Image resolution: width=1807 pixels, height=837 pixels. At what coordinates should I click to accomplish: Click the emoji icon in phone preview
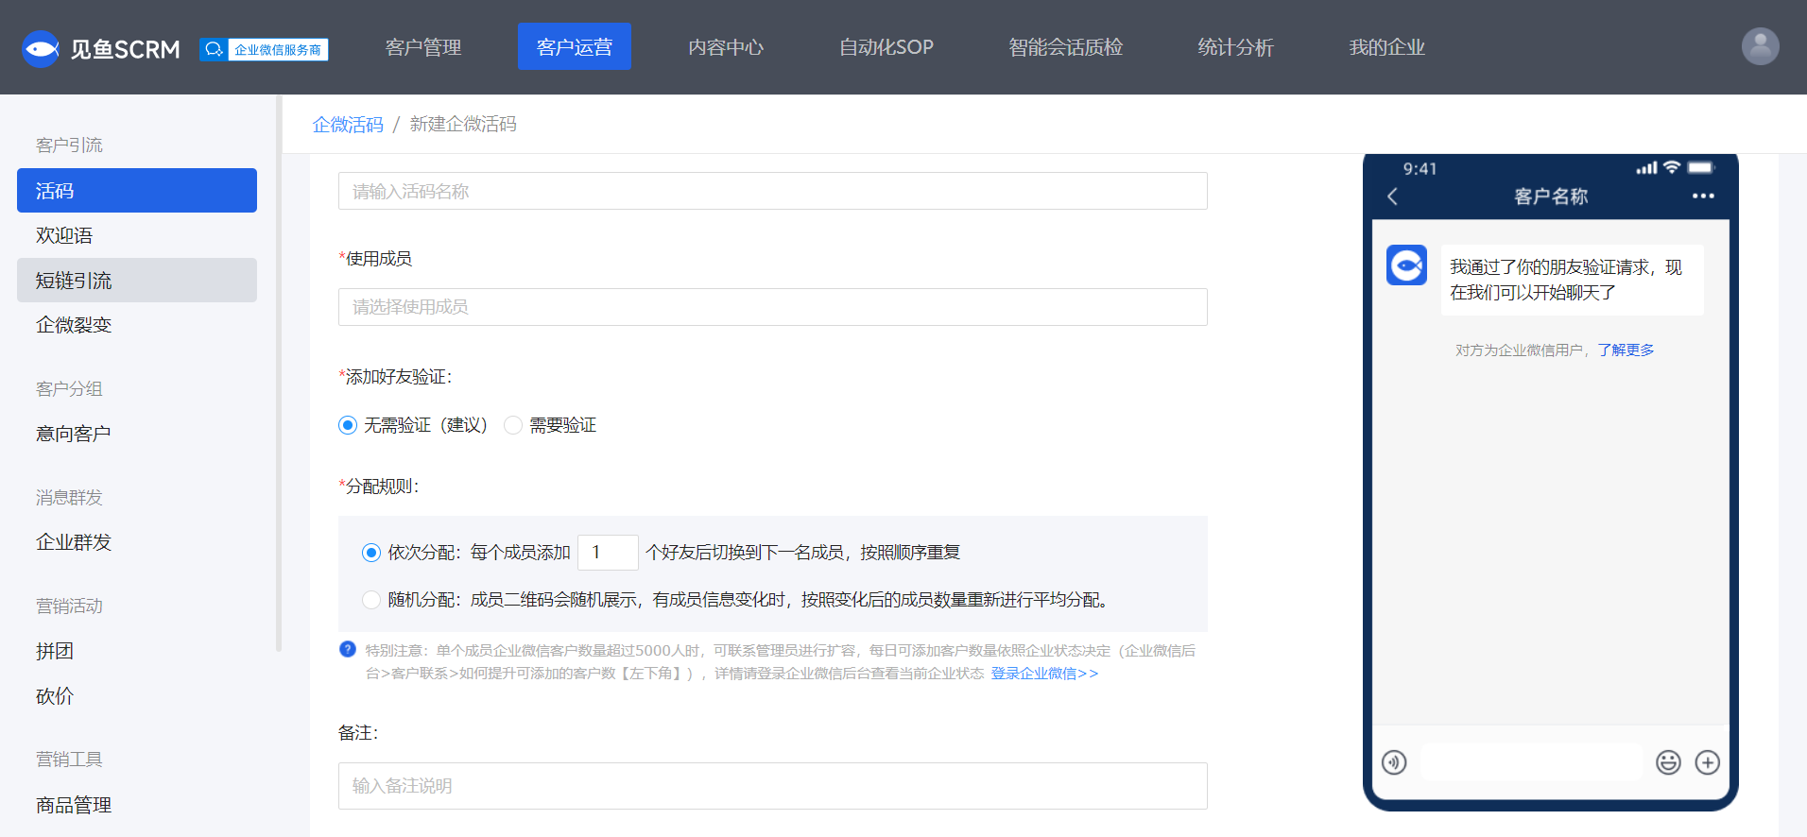[x=1668, y=762]
